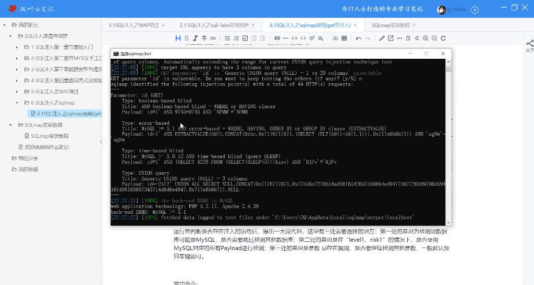Click the username next to avatar
The height and width of the screenshot is (285, 534).
point(456,10)
